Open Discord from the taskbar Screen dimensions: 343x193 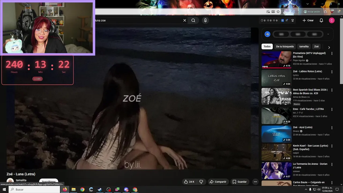pyautogui.click(x=126, y=190)
